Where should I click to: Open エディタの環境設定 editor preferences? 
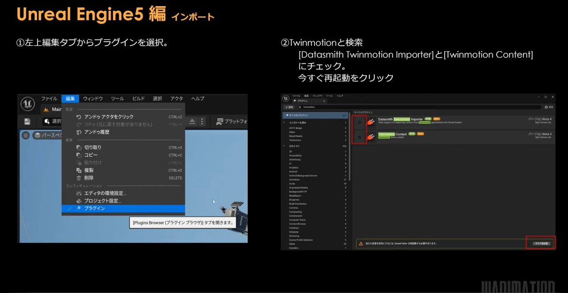[x=123, y=193]
